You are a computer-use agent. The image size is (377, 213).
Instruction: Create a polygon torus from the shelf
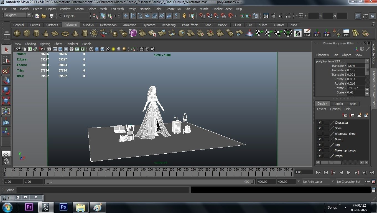click(65, 34)
